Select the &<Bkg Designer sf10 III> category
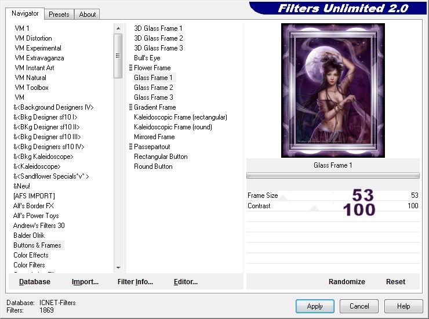The height and width of the screenshot is (319, 429). click(47, 137)
